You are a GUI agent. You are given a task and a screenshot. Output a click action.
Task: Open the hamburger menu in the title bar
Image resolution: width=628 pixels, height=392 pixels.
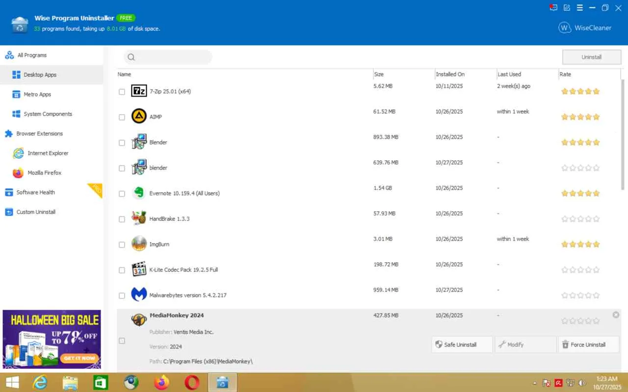[x=580, y=8]
